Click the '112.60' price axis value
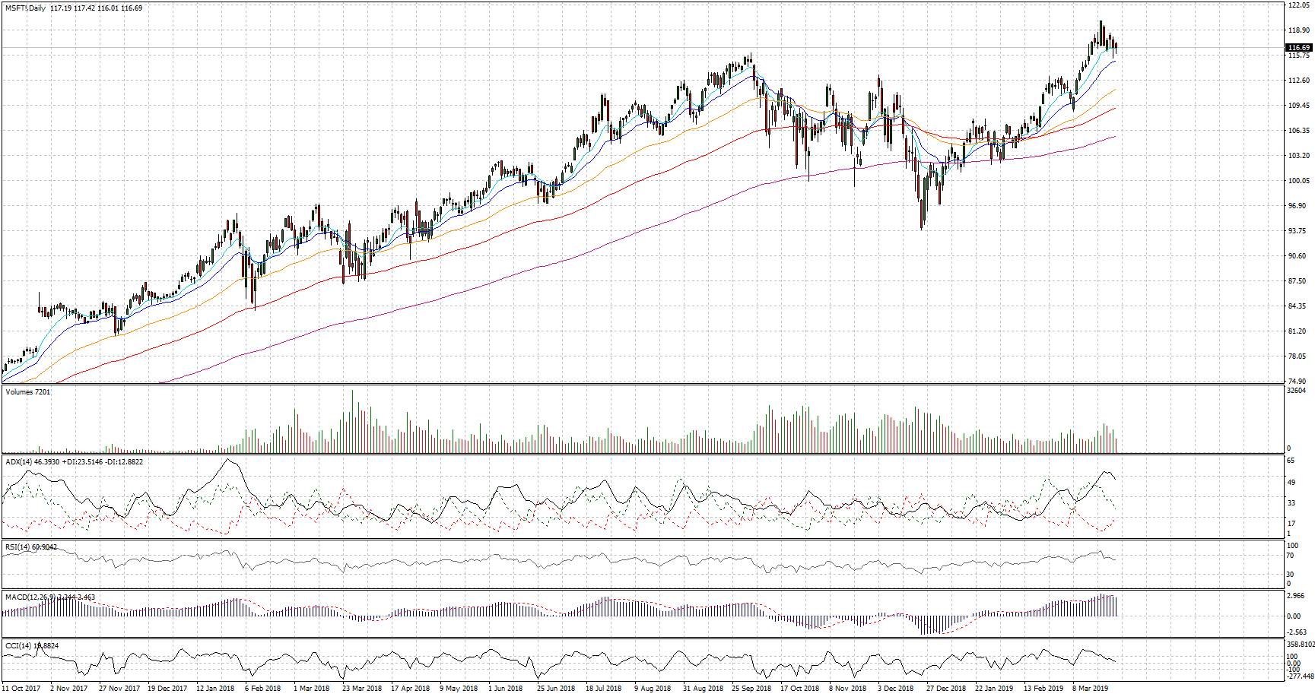 tap(1298, 81)
